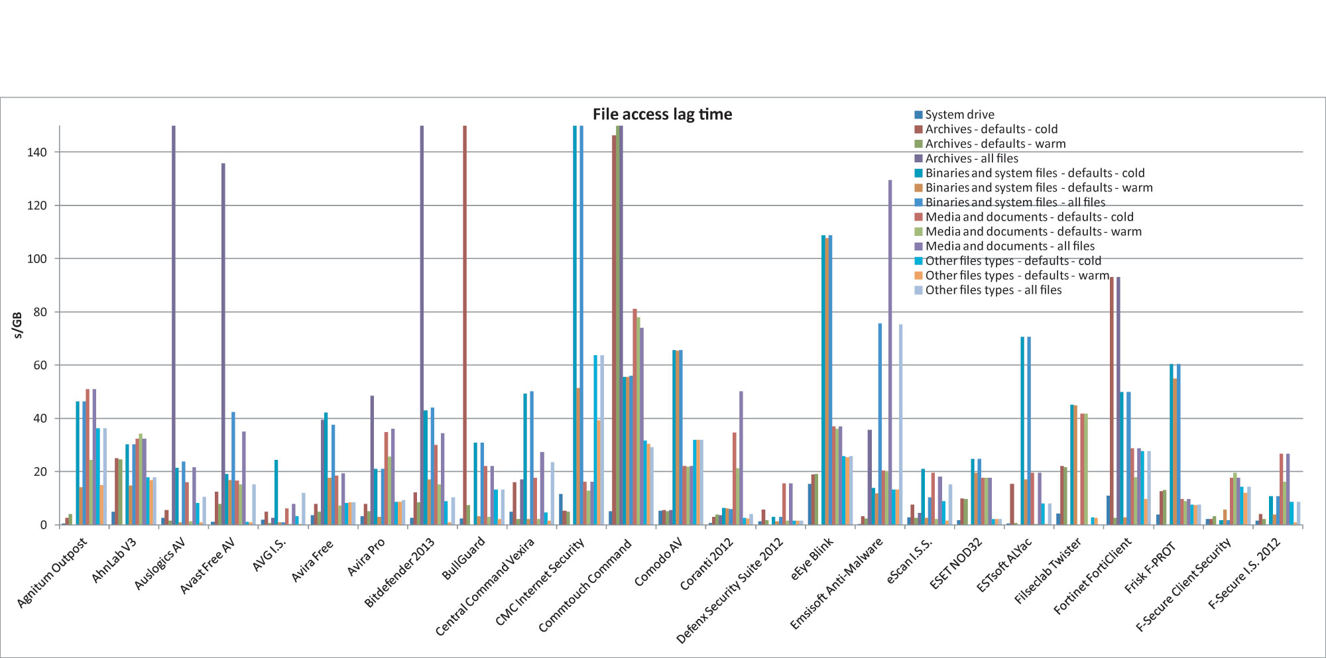Click the ESTsoft ALYac axis label
Viewport: 1326px width, 658px height.
coord(1004,565)
